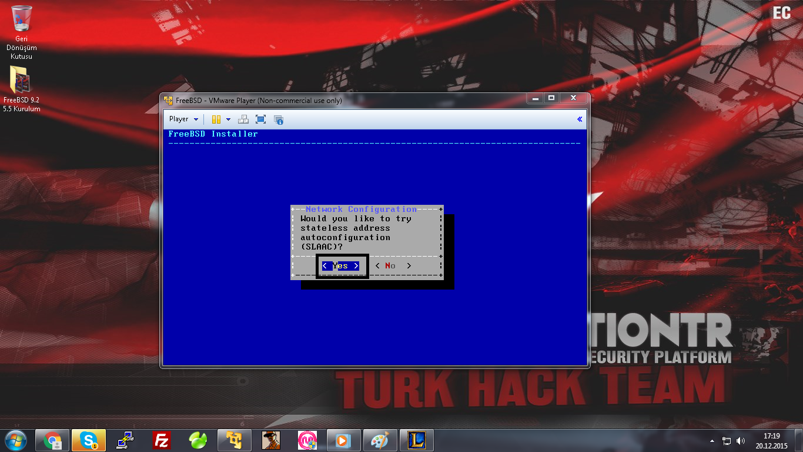Open the Player menu in VMware

click(183, 119)
